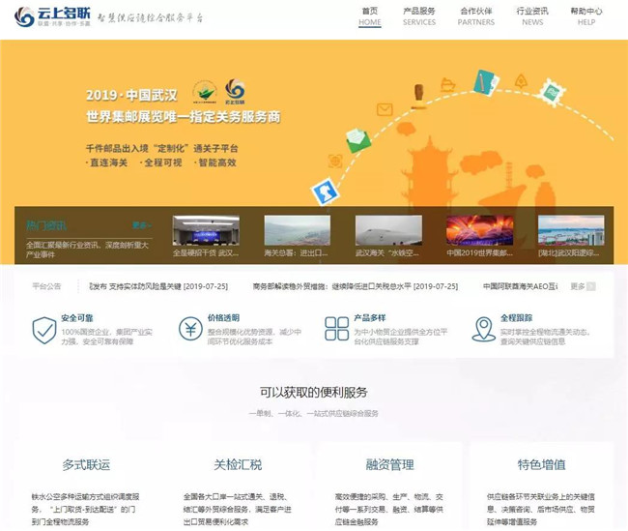Click the round 云上多联 badge in the banner

[235, 91]
